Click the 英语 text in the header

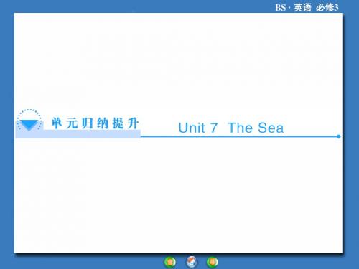click(302, 8)
